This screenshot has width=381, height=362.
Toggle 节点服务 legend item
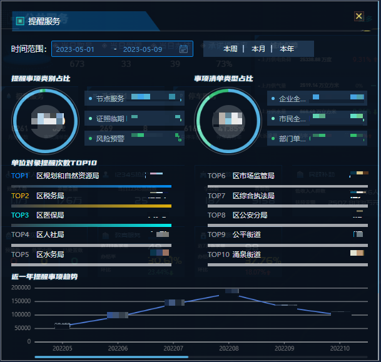(110, 99)
